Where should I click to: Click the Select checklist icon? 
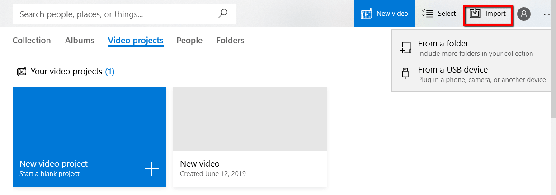(x=428, y=14)
